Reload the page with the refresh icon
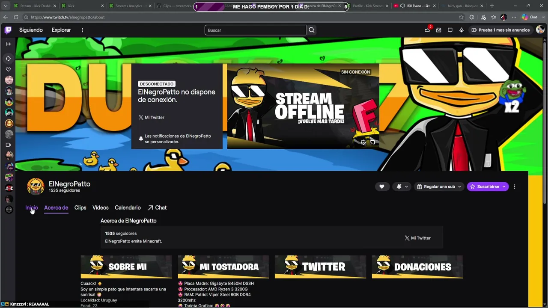This screenshot has width=548, height=308. 16,17
